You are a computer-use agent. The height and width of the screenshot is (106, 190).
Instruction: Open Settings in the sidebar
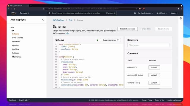16,53
